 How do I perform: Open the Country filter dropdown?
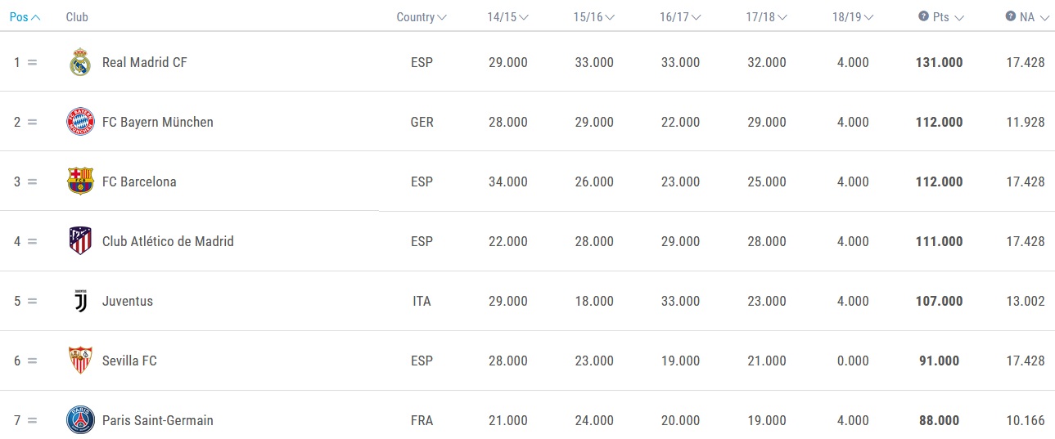[x=422, y=17]
